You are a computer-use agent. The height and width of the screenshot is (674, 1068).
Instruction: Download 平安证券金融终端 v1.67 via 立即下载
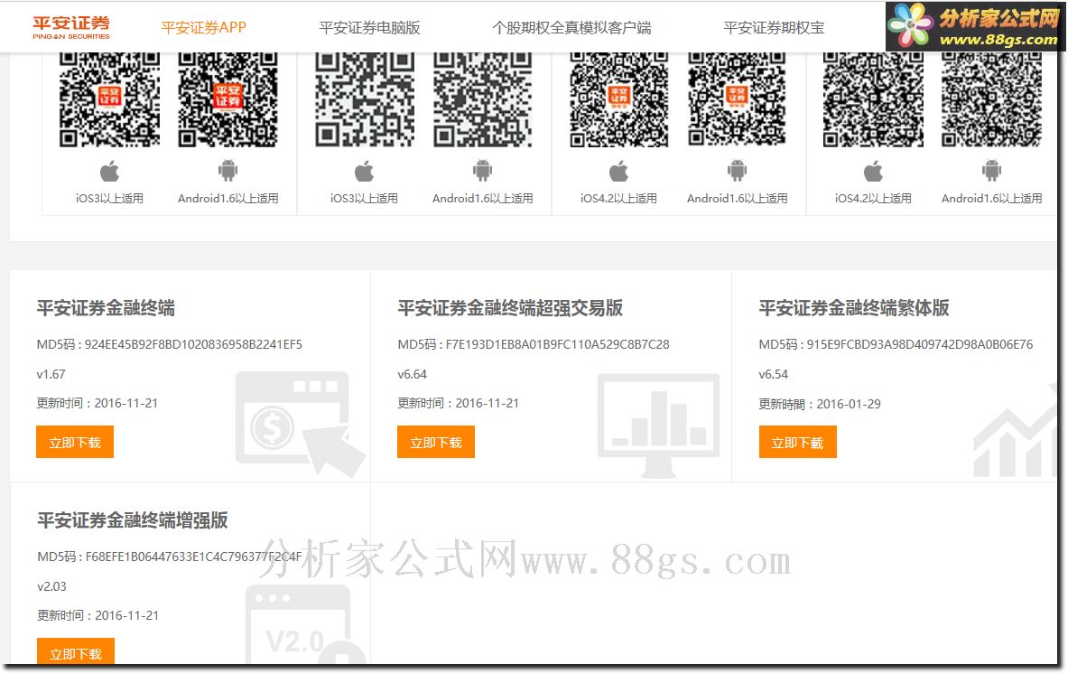[75, 443]
